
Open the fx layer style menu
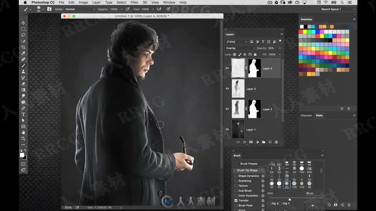tap(244, 142)
